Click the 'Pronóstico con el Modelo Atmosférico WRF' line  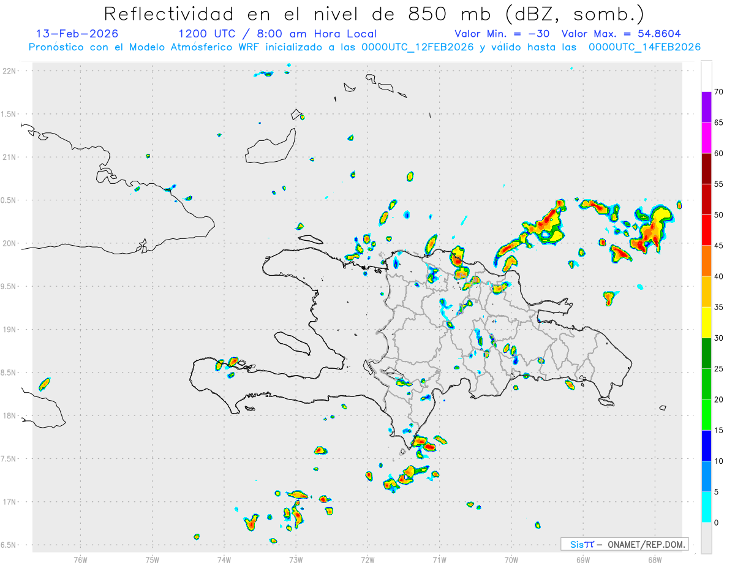click(364, 47)
